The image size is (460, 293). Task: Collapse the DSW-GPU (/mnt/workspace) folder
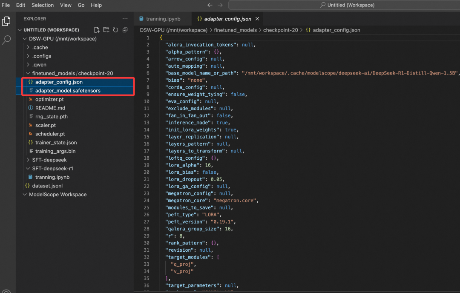[25, 39]
